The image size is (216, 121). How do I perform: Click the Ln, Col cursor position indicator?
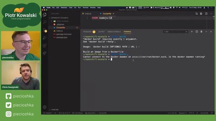[x=172, y=113]
